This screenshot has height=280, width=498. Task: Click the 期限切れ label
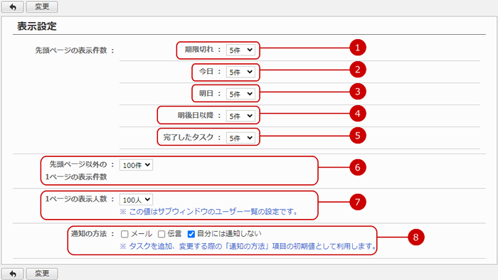[199, 50]
